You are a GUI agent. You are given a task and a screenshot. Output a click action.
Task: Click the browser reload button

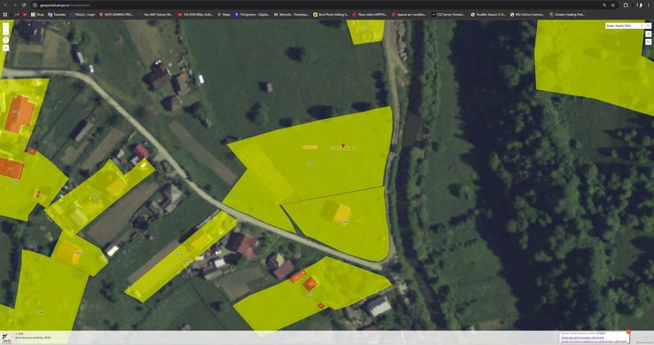click(x=24, y=5)
